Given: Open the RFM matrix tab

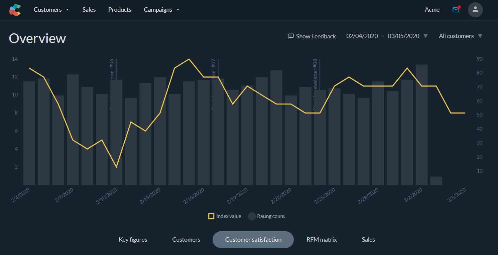Looking at the screenshot, I should click(322, 240).
